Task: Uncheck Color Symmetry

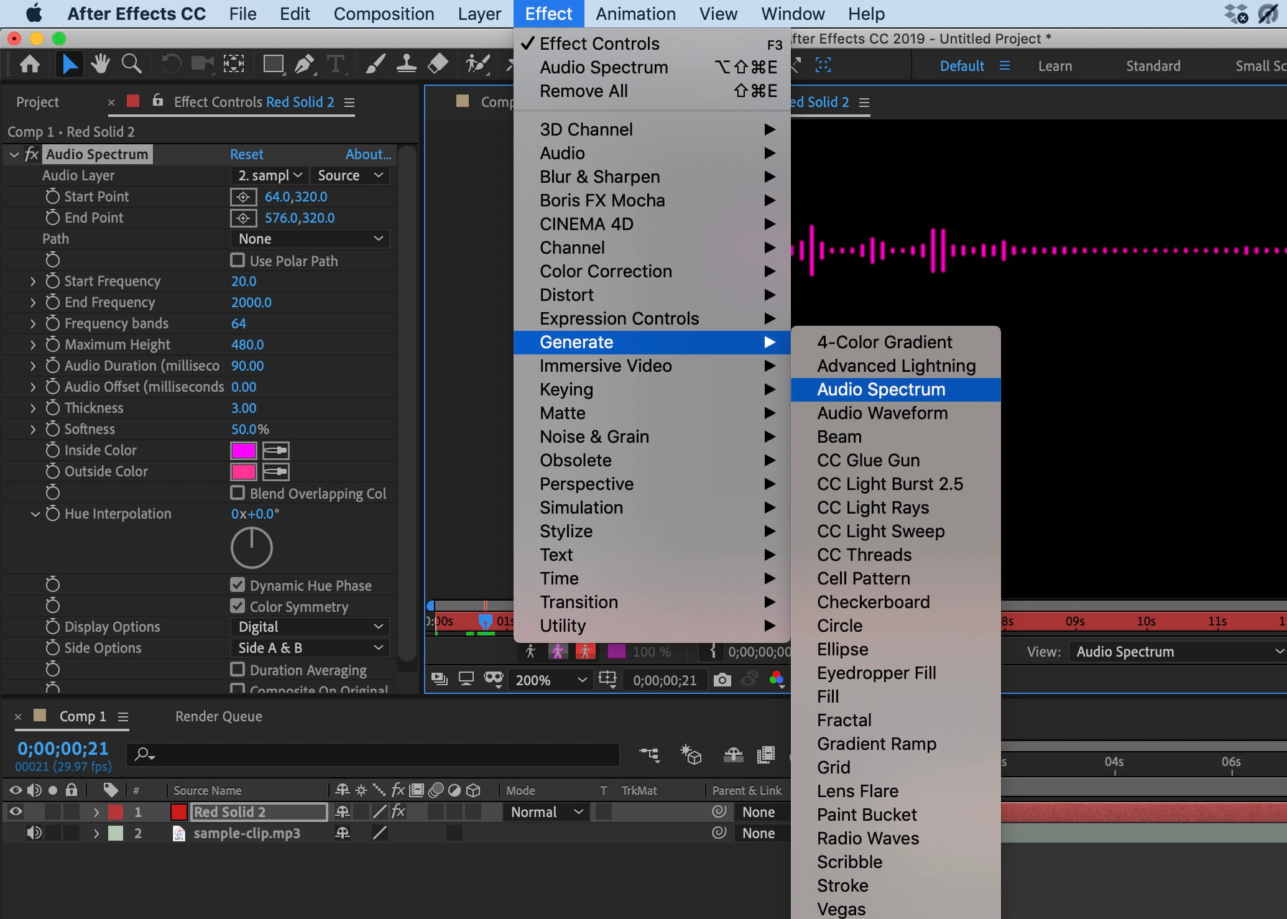Action: 238,606
